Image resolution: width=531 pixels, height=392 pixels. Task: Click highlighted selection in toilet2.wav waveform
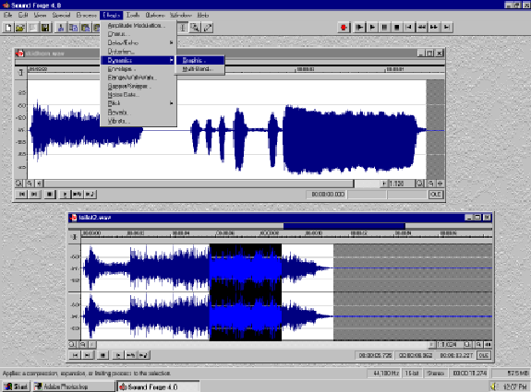246,291
